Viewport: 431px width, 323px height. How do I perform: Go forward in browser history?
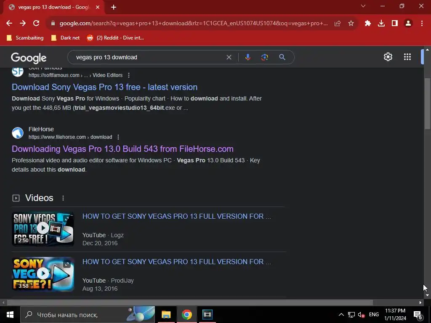[23, 24]
